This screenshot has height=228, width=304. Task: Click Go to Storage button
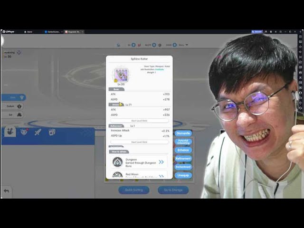tap(173, 190)
